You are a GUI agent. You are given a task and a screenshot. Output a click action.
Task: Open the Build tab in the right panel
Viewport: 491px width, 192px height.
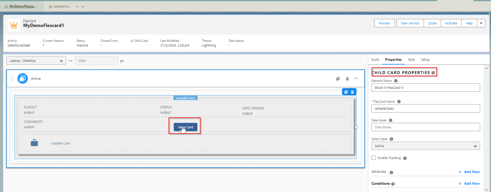(x=375, y=60)
